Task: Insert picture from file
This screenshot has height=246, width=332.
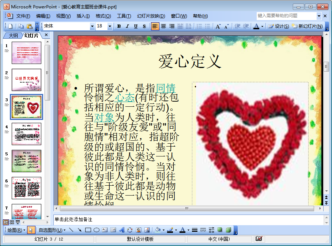Action: (x=147, y=230)
